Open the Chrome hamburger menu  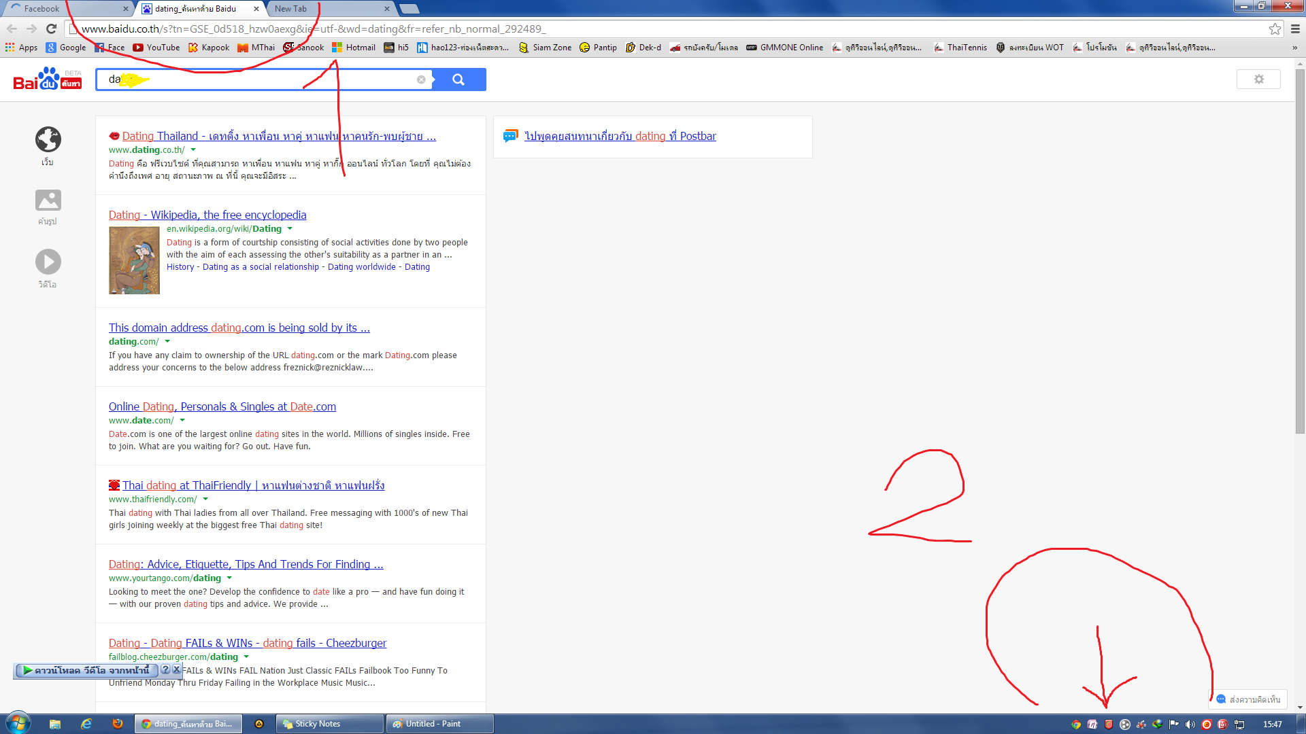(x=1295, y=29)
